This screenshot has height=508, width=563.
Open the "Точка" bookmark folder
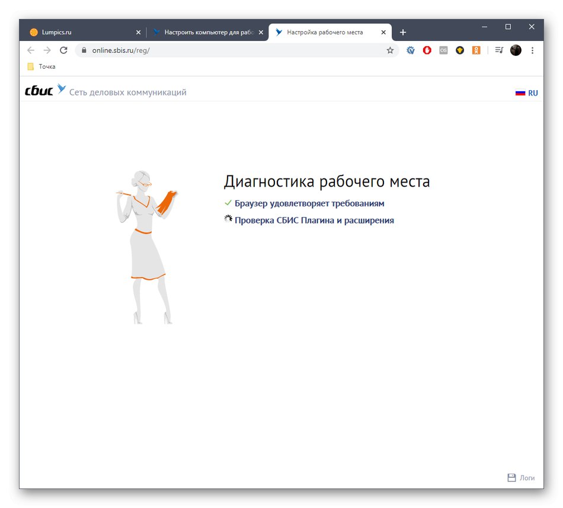point(41,66)
